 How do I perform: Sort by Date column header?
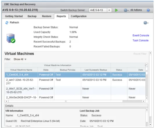click(136, 70)
